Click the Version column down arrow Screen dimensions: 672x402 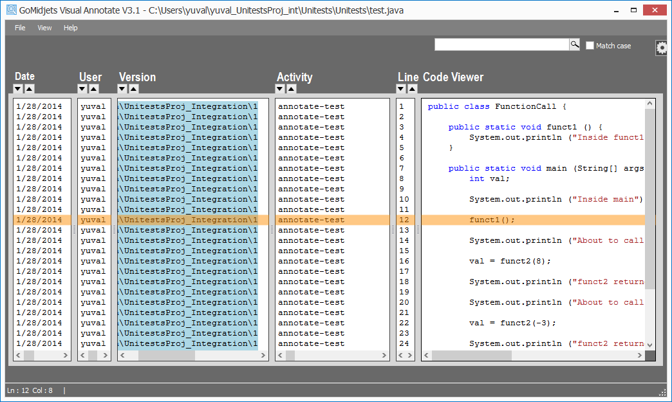(122, 89)
